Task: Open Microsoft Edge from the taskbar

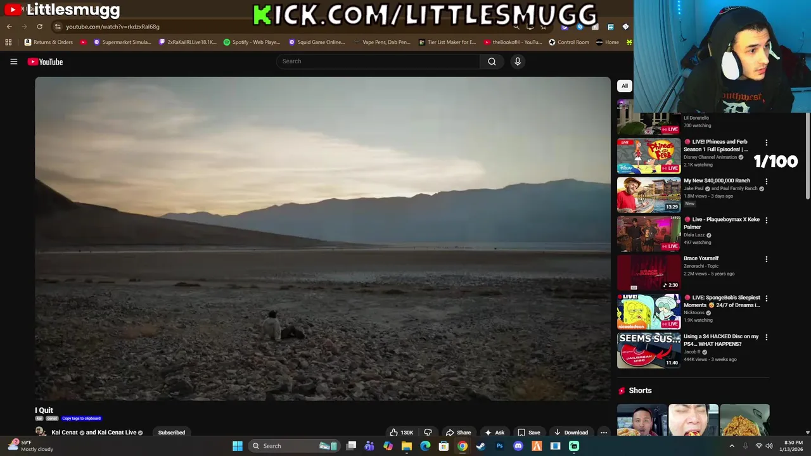Action: click(425, 446)
